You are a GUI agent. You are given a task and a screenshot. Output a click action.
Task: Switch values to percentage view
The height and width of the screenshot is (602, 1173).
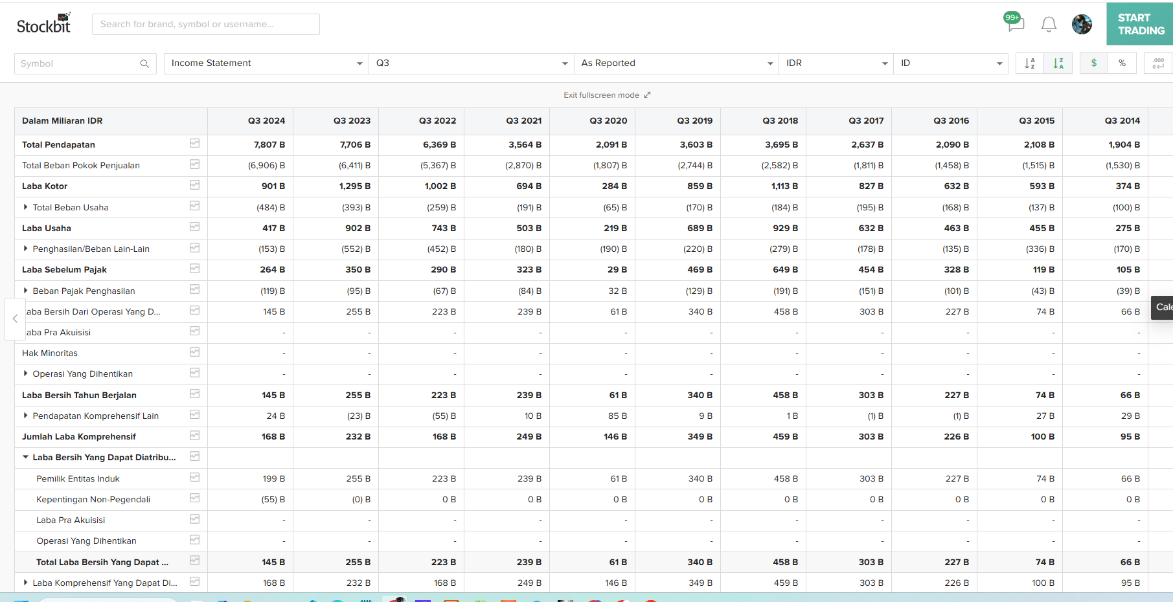[x=1122, y=63]
